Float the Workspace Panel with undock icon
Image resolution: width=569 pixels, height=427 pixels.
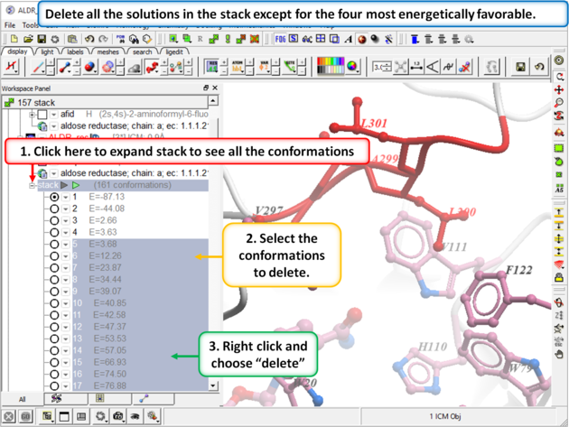[x=206, y=88]
